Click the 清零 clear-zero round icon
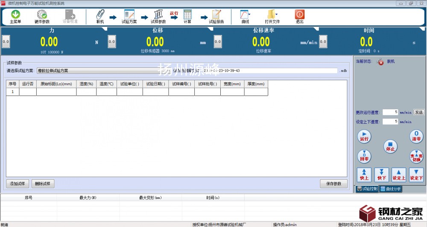The image size is (427, 227). tap(416, 137)
